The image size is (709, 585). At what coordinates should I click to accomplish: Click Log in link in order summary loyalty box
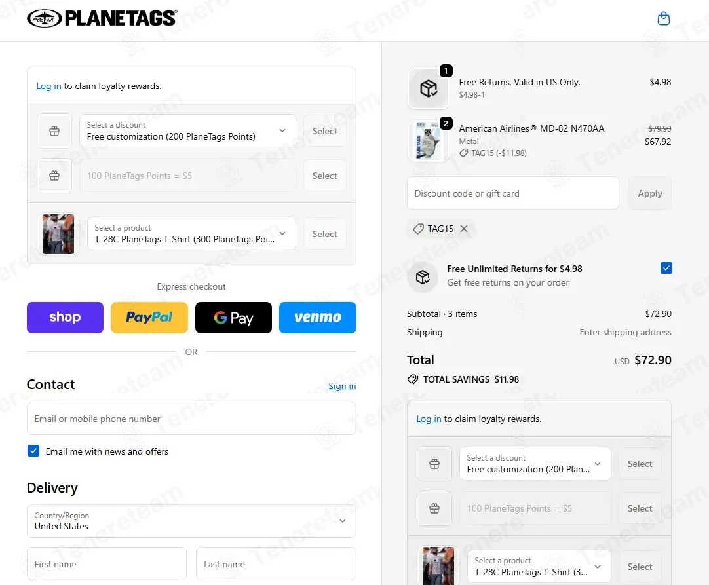click(x=429, y=419)
